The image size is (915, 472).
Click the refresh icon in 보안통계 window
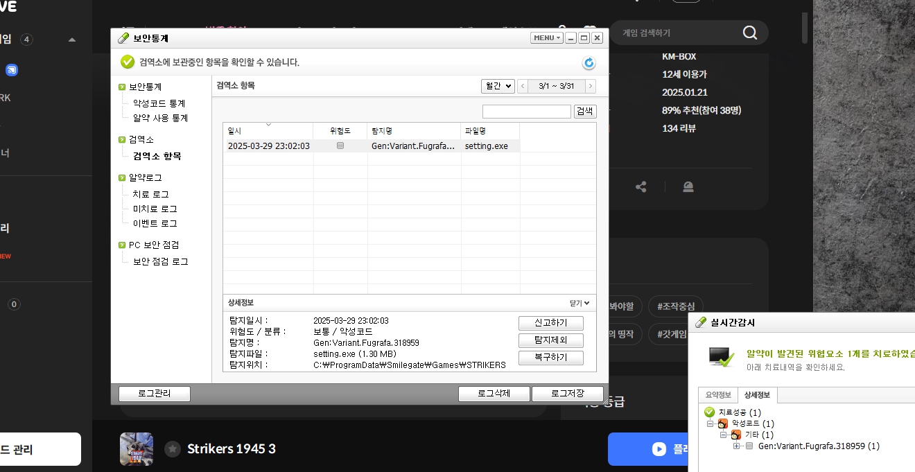tap(589, 63)
